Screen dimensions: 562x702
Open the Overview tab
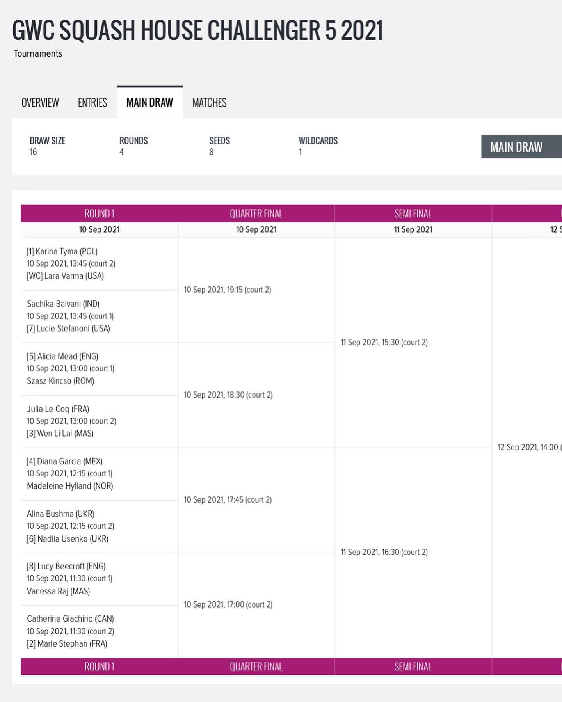click(40, 102)
